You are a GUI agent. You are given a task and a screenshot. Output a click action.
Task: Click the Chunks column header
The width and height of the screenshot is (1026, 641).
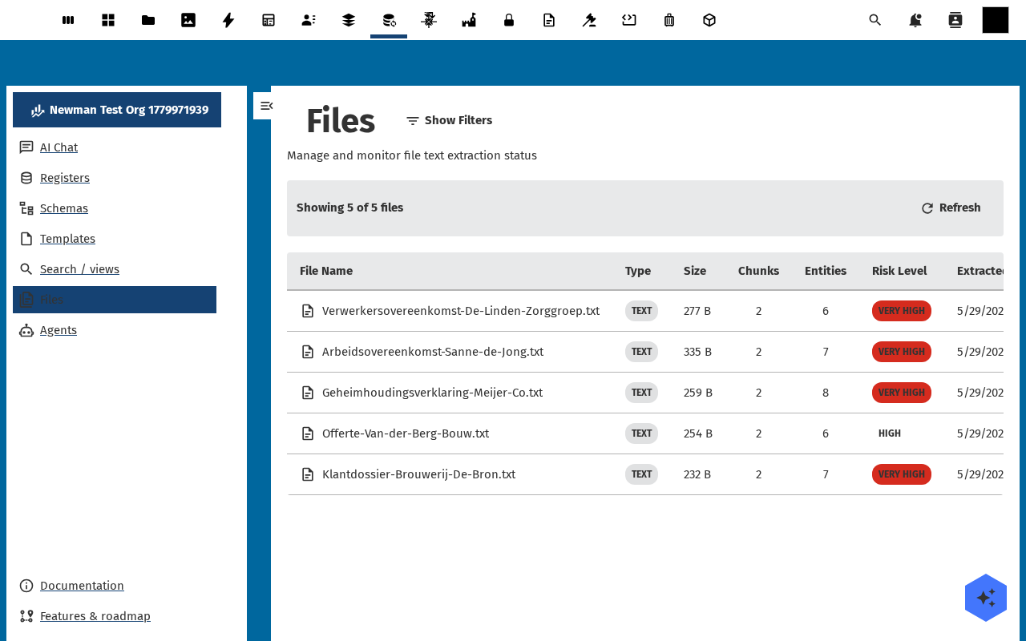(758, 271)
